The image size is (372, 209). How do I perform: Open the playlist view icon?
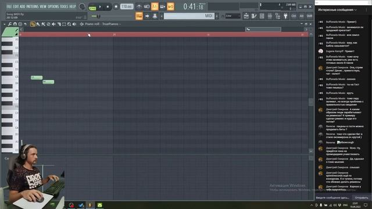coord(246,16)
